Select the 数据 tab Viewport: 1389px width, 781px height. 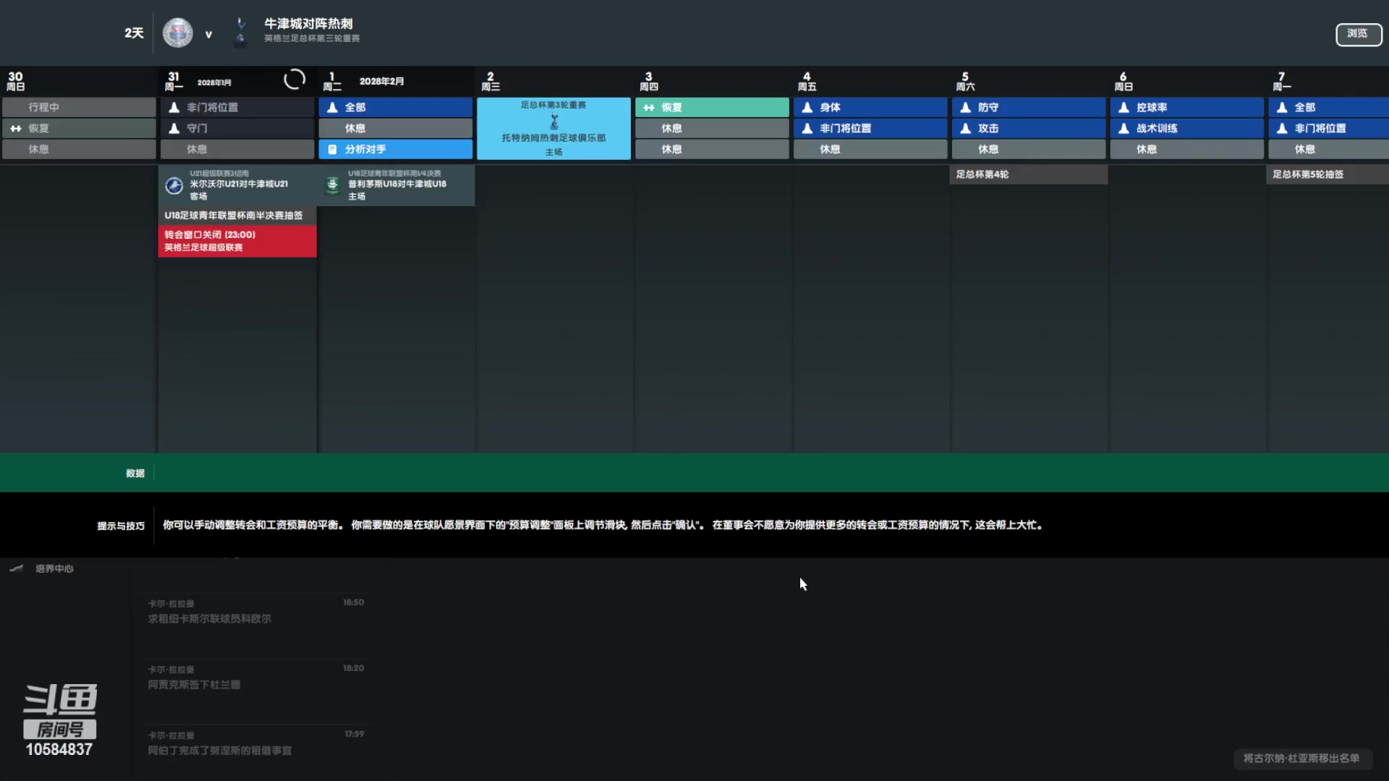click(x=135, y=473)
